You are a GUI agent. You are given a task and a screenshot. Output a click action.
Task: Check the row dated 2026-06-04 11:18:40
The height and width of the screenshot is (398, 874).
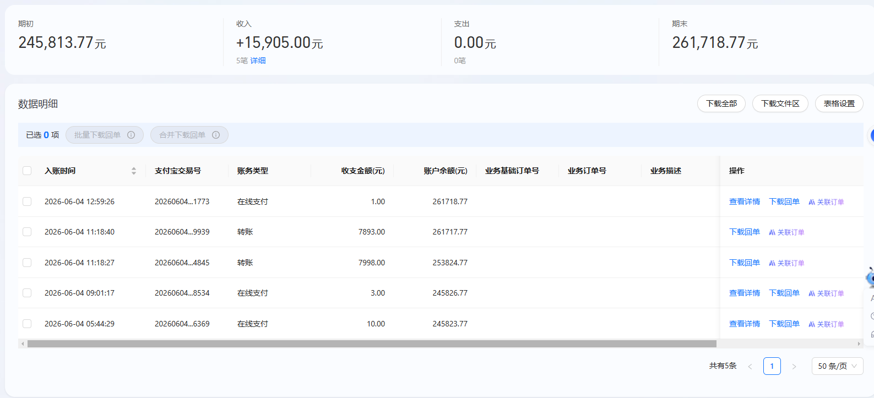point(27,232)
